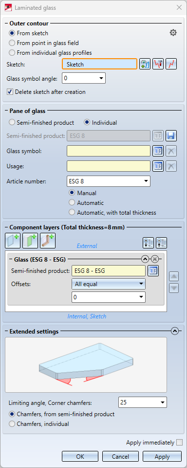Open catalogue for ESG 8 - ESG layer
Viewport: 187px width, 468px height.
(x=153, y=271)
